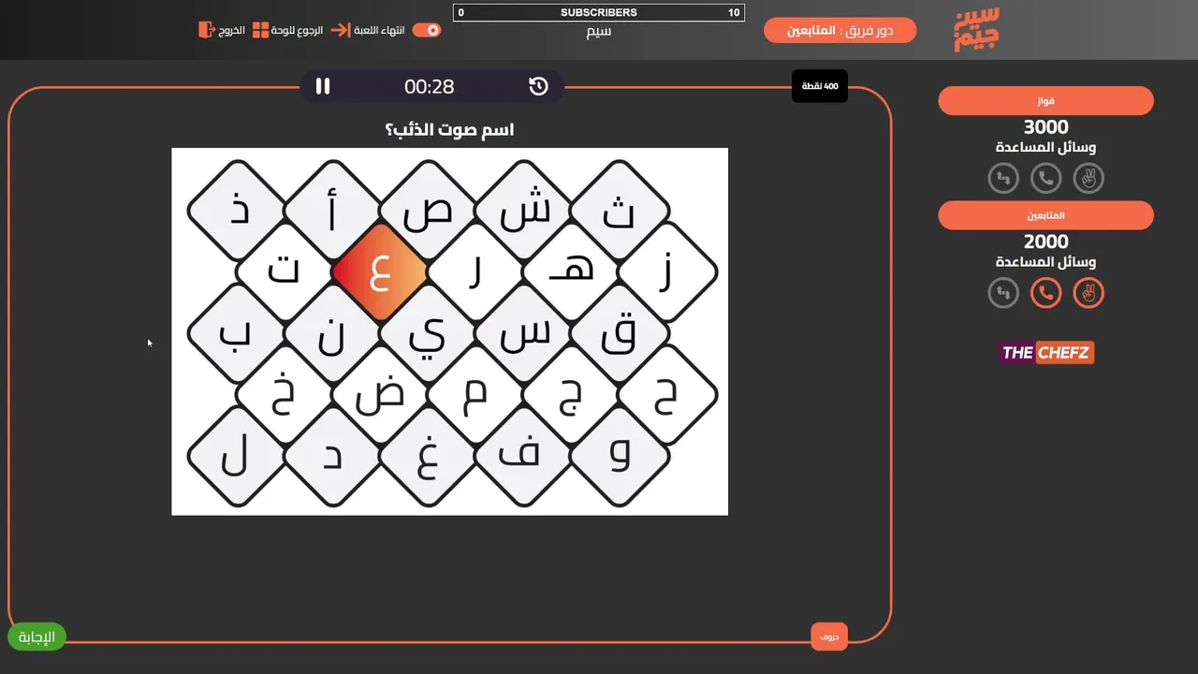Use المتابعين team's orange phone call lifeline
1198x674 pixels.
pyautogui.click(x=1045, y=293)
